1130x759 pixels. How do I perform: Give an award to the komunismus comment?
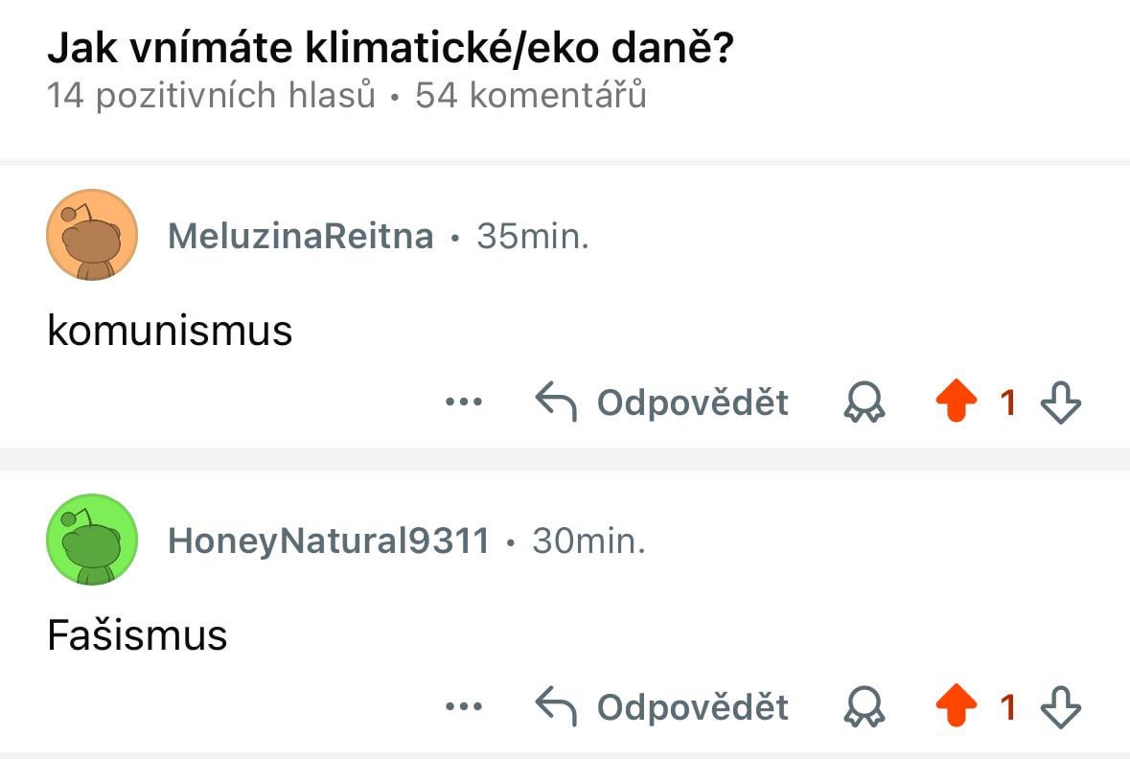(x=863, y=402)
